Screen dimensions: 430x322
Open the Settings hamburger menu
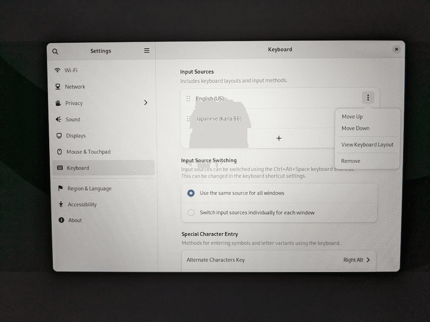[x=147, y=51]
